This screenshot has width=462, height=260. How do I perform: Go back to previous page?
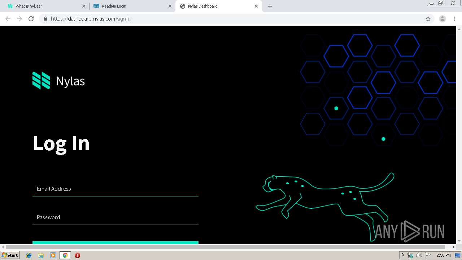(8, 19)
